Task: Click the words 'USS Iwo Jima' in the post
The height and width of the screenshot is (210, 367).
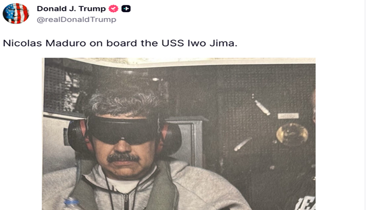Action: [200, 43]
